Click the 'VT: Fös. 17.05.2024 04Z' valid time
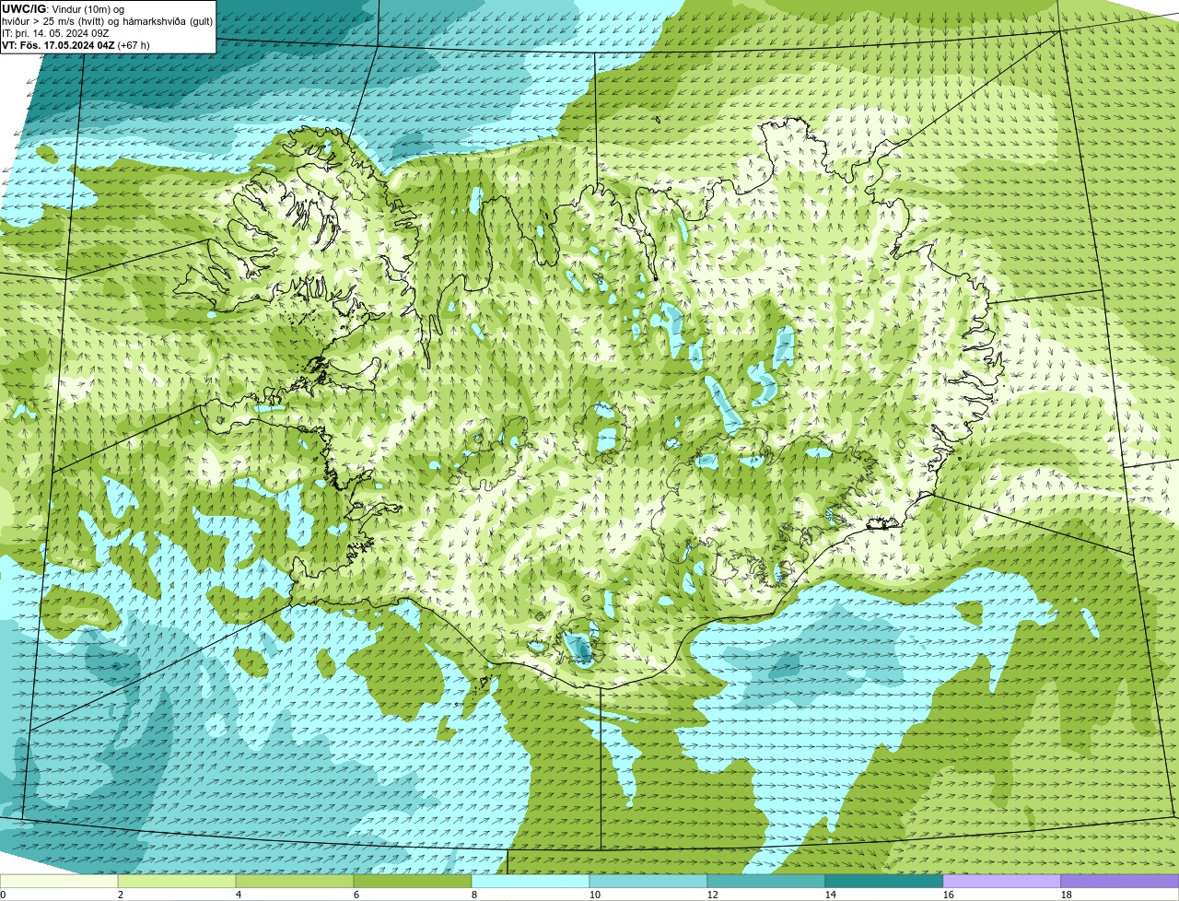 (58, 44)
